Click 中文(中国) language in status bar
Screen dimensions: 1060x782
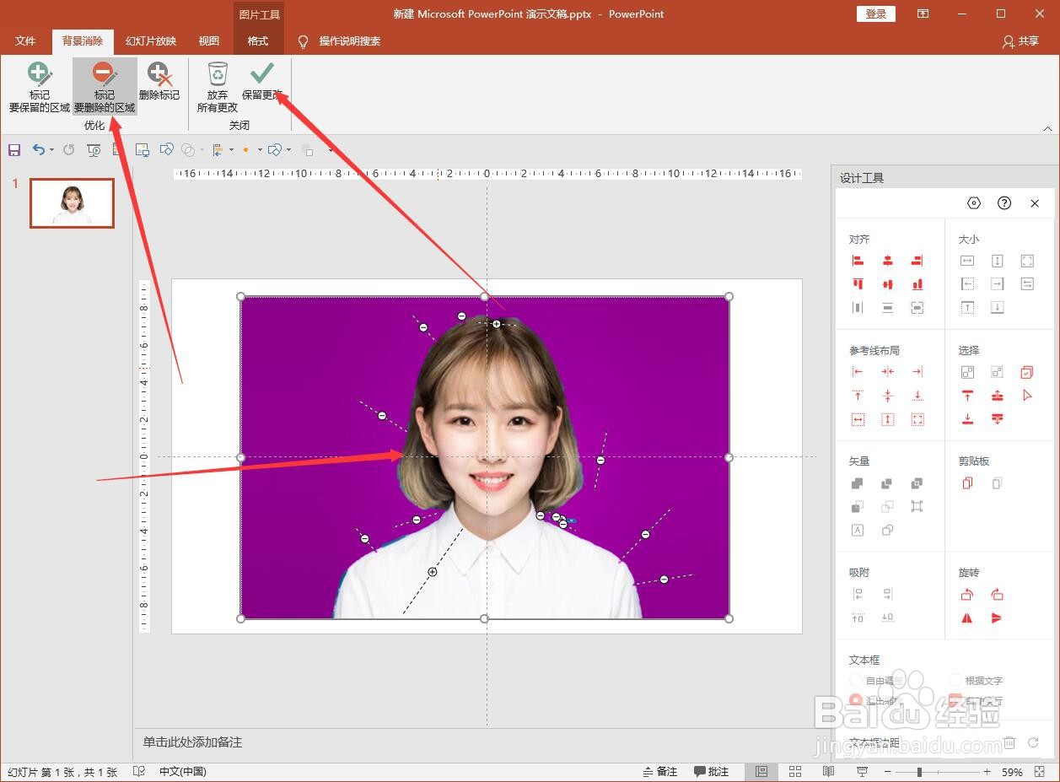point(182,771)
